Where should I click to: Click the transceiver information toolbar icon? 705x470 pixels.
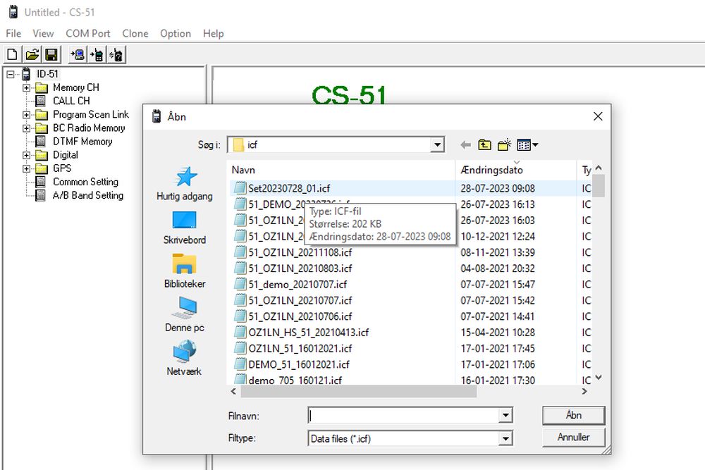point(116,55)
